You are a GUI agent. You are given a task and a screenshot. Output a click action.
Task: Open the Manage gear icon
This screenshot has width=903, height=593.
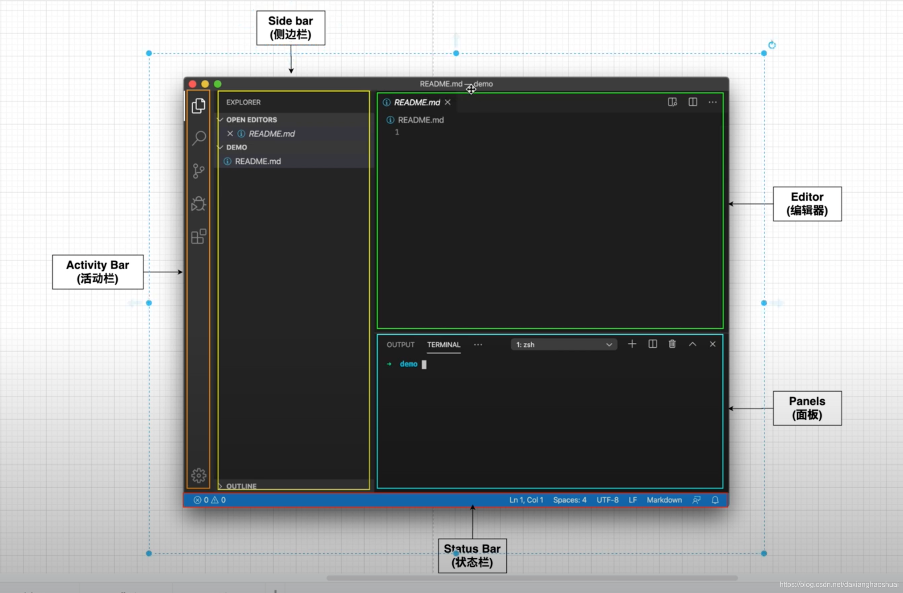click(x=199, y=475)
